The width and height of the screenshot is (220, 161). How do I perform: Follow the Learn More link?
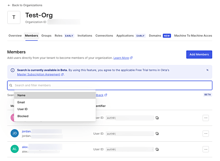pyautogui.click(x=121, y=58)
